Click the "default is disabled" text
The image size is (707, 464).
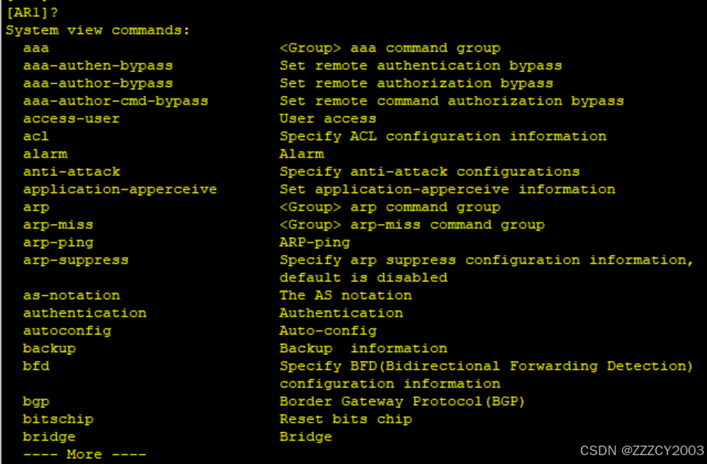tap(363, 278)
